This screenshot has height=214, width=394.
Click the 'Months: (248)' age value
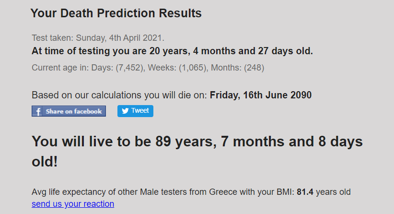tap(237, 68)
